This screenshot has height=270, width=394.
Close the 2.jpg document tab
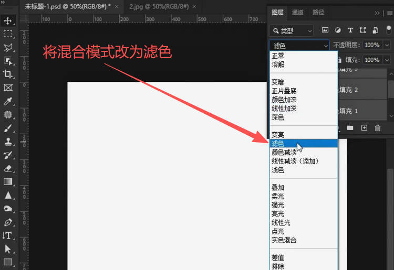[x=194, y=7]
